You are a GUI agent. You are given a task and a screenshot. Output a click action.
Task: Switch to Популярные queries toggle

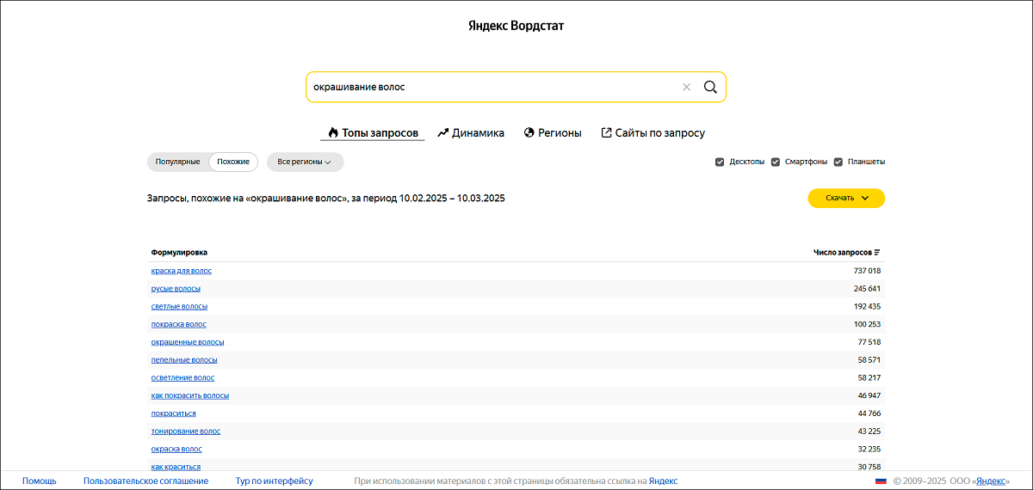tap(178, 162)
